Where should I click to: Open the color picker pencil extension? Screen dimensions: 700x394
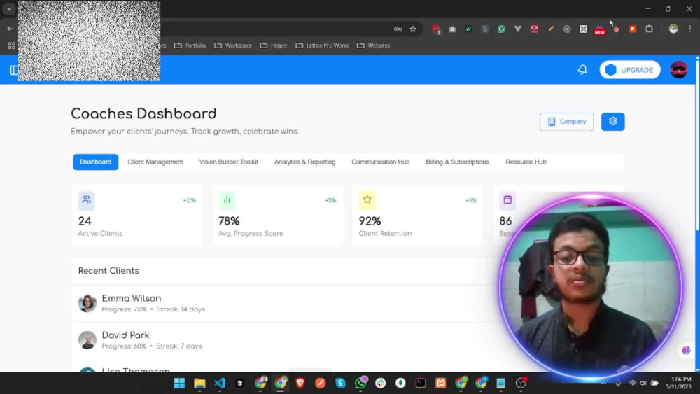coord(551,29)
